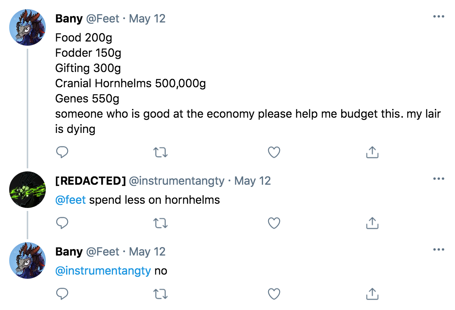Click the @instrumentangty mention in last tweet
The image size is (455, 310).
point(103,271)
